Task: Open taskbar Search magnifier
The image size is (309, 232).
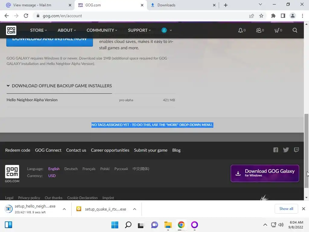Action: click(x=128, y=225)
